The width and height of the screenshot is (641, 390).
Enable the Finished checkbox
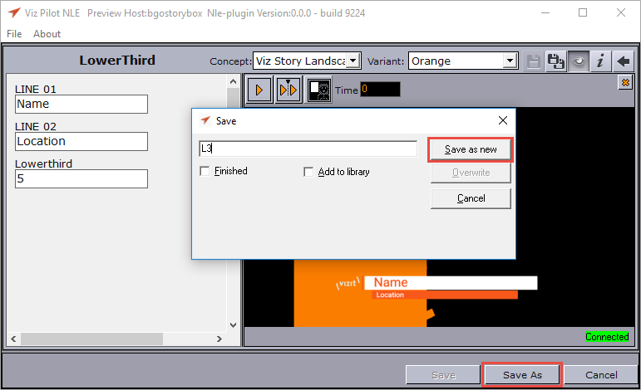[205, 171]
